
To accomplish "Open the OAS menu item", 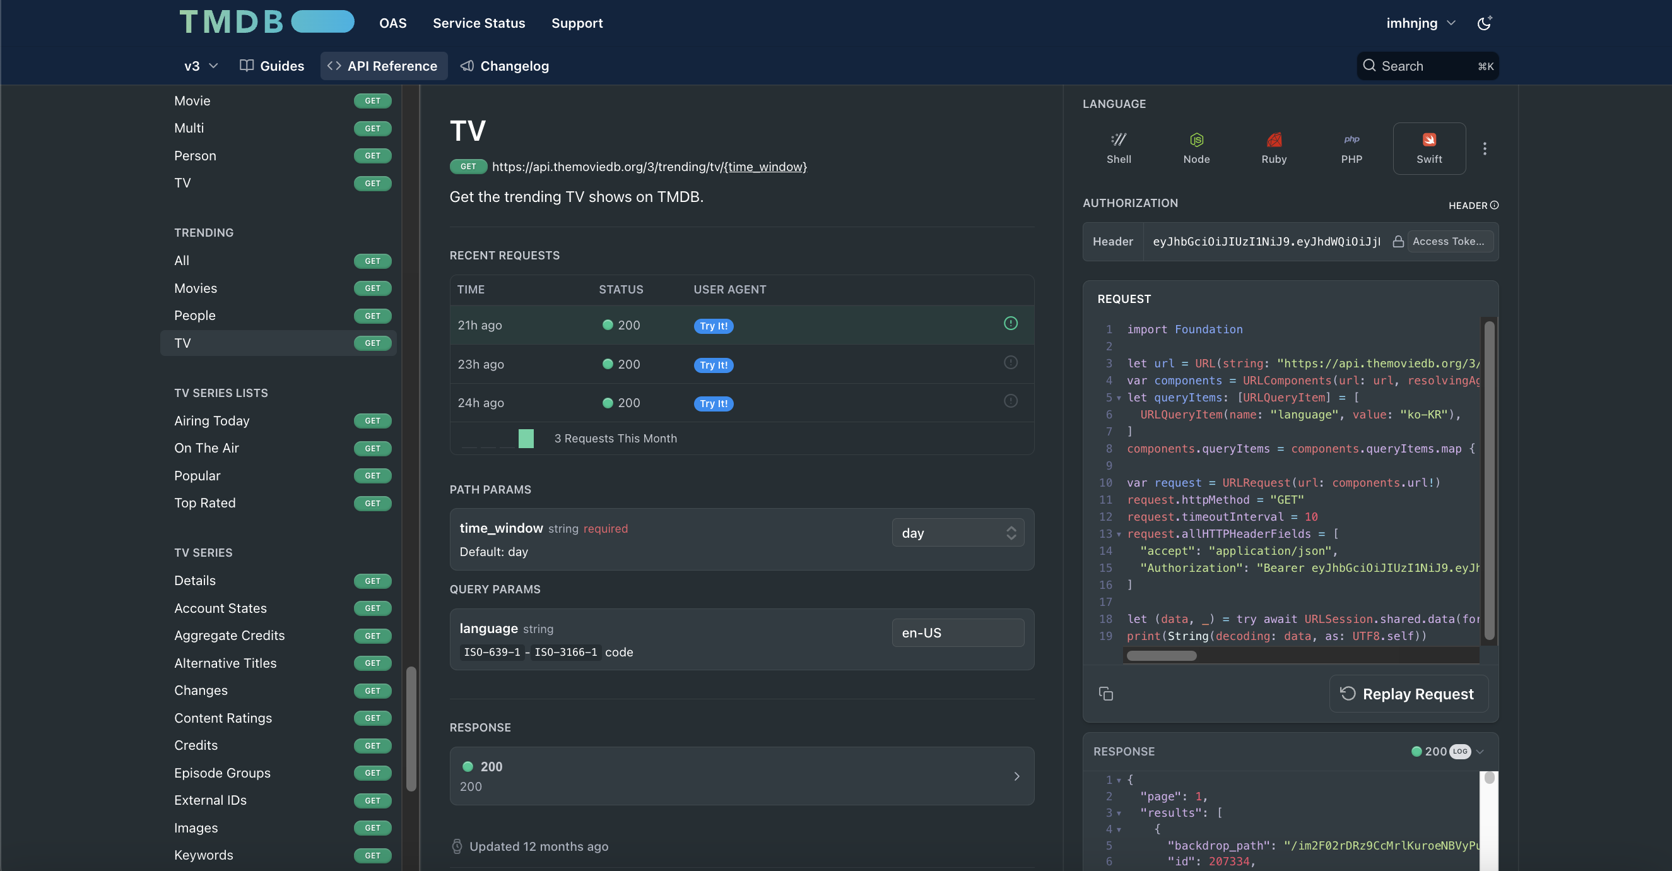I will coord(392,23).
